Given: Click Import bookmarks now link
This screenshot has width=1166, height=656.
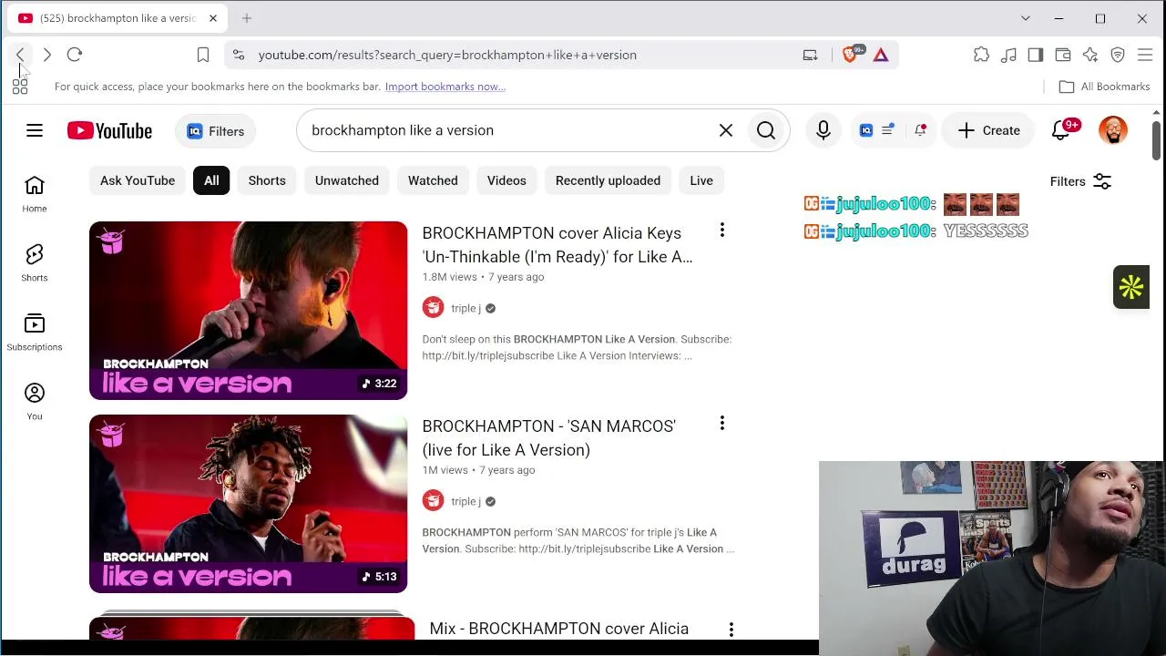Looking at the screenshot, I should tap(445, 87).
